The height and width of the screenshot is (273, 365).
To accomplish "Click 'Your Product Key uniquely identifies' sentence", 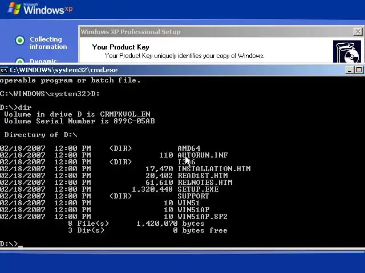I will coord(184,56).
